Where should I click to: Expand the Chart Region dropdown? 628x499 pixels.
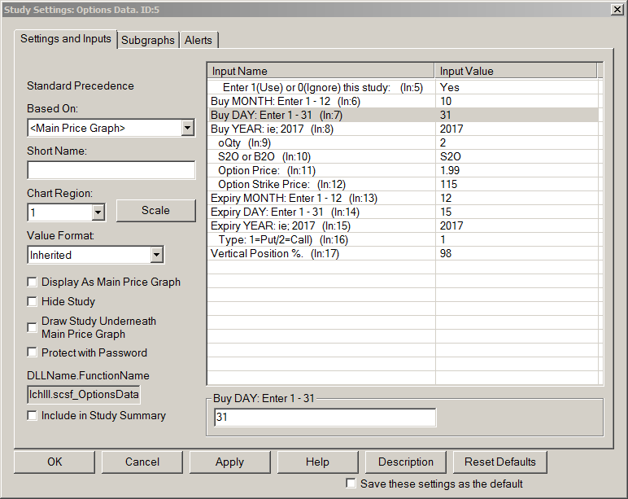[98, 212]
